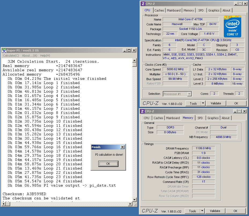Click the Cycle Time (tRAS) value 31 clocks
The width and height of the screenshot is (249, 216).
[203, 172]
